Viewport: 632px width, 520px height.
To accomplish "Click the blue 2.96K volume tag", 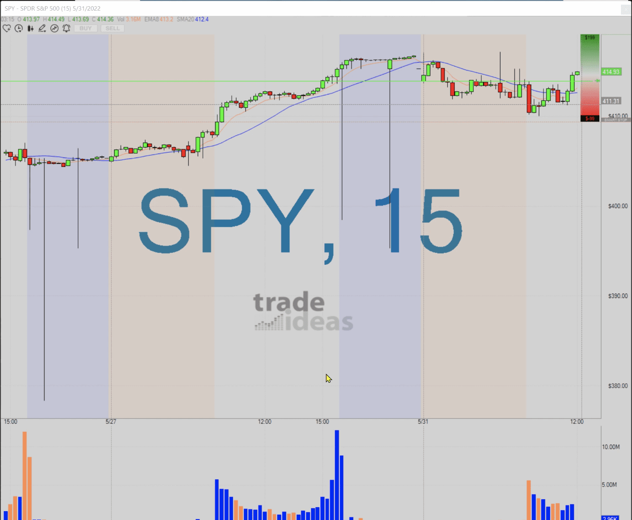I will 610,518.
